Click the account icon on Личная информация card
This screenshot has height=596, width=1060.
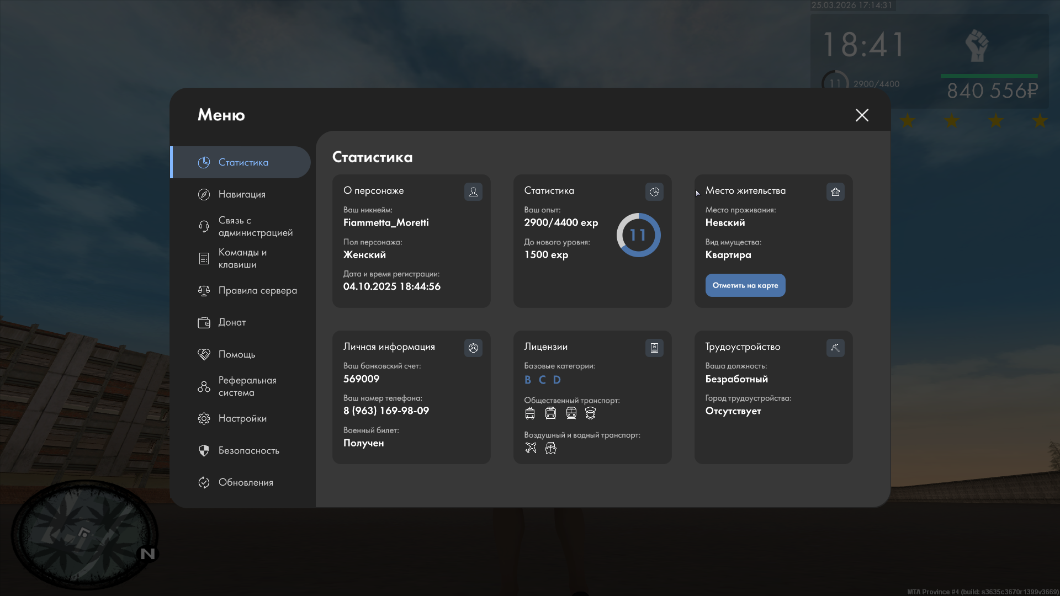pos(473,348)
